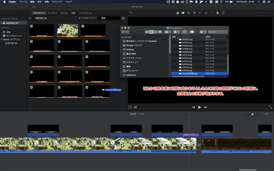This screenshot has width=274, height=171.
Task: Click the Finder window search field
Action: [x=218, y=32]
